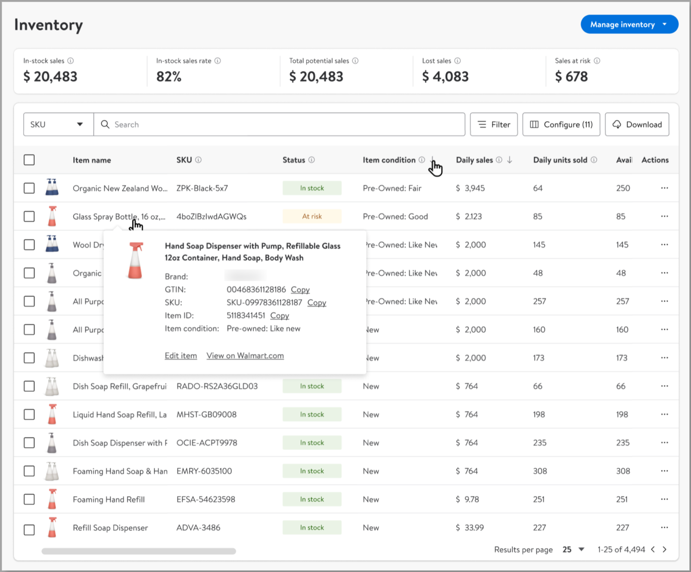Open the SKU search type dropdown
Screen dimensions: 691x572
(58, 124)
